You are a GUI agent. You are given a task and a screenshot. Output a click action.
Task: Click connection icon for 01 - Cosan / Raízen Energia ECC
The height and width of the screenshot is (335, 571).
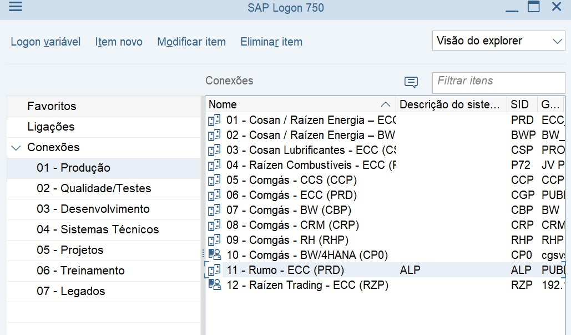point(214,120)
